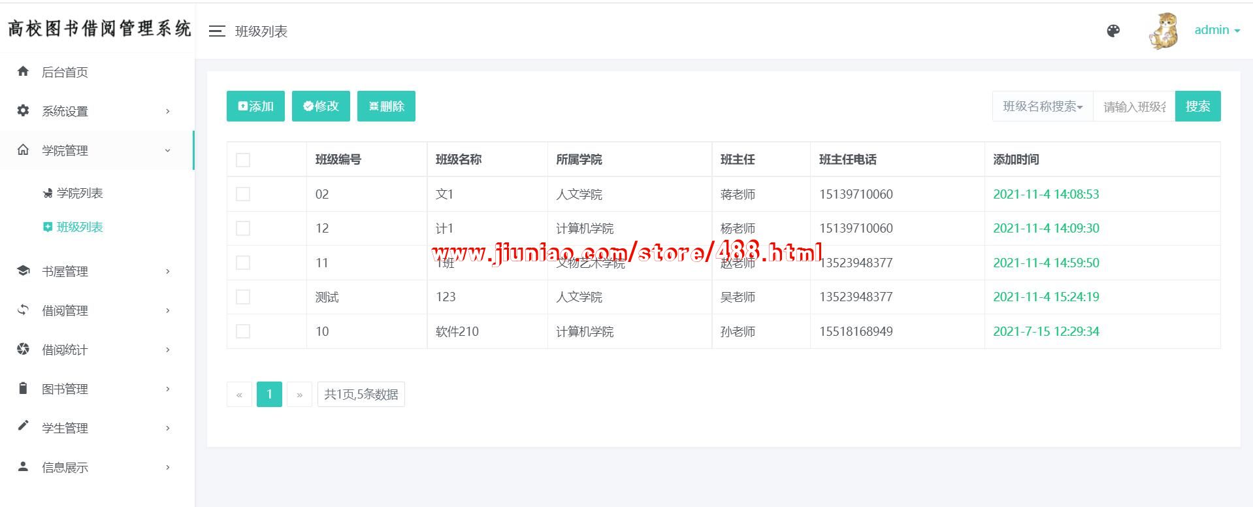Image resolution: width=1253 pixels, height=507 pixels.
Task: Click teacher name 吴老师
Action: 738,297
